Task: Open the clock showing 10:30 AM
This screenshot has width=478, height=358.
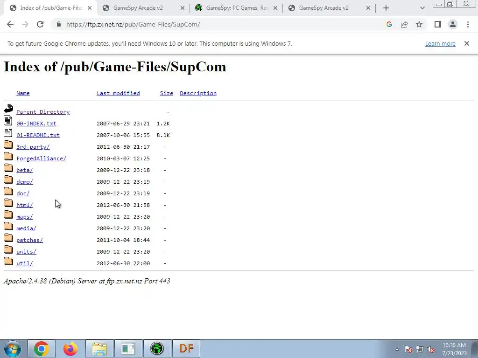Action: pyautogui.click(x=454, y=349)
